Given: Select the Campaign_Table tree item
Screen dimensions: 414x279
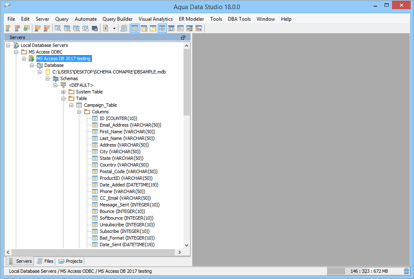Looking at the screenshot, I should (x=100, y=105).
